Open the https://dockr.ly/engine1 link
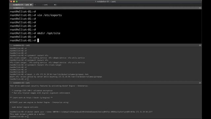The image size is (211, 119). [38, 98]
